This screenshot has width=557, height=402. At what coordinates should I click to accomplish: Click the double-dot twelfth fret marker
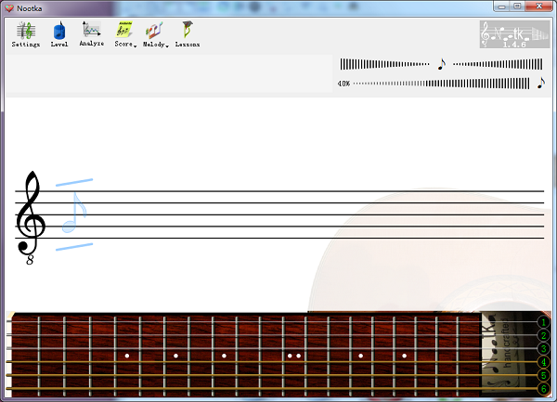point(294,356)
